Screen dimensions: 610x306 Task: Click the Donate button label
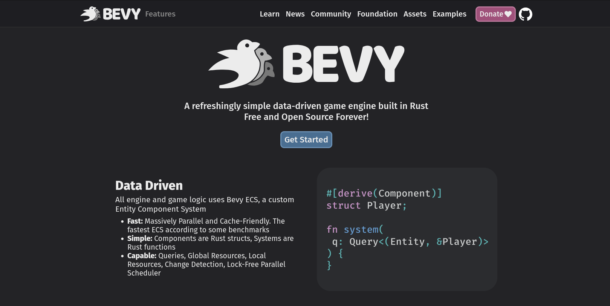[491, 14]
